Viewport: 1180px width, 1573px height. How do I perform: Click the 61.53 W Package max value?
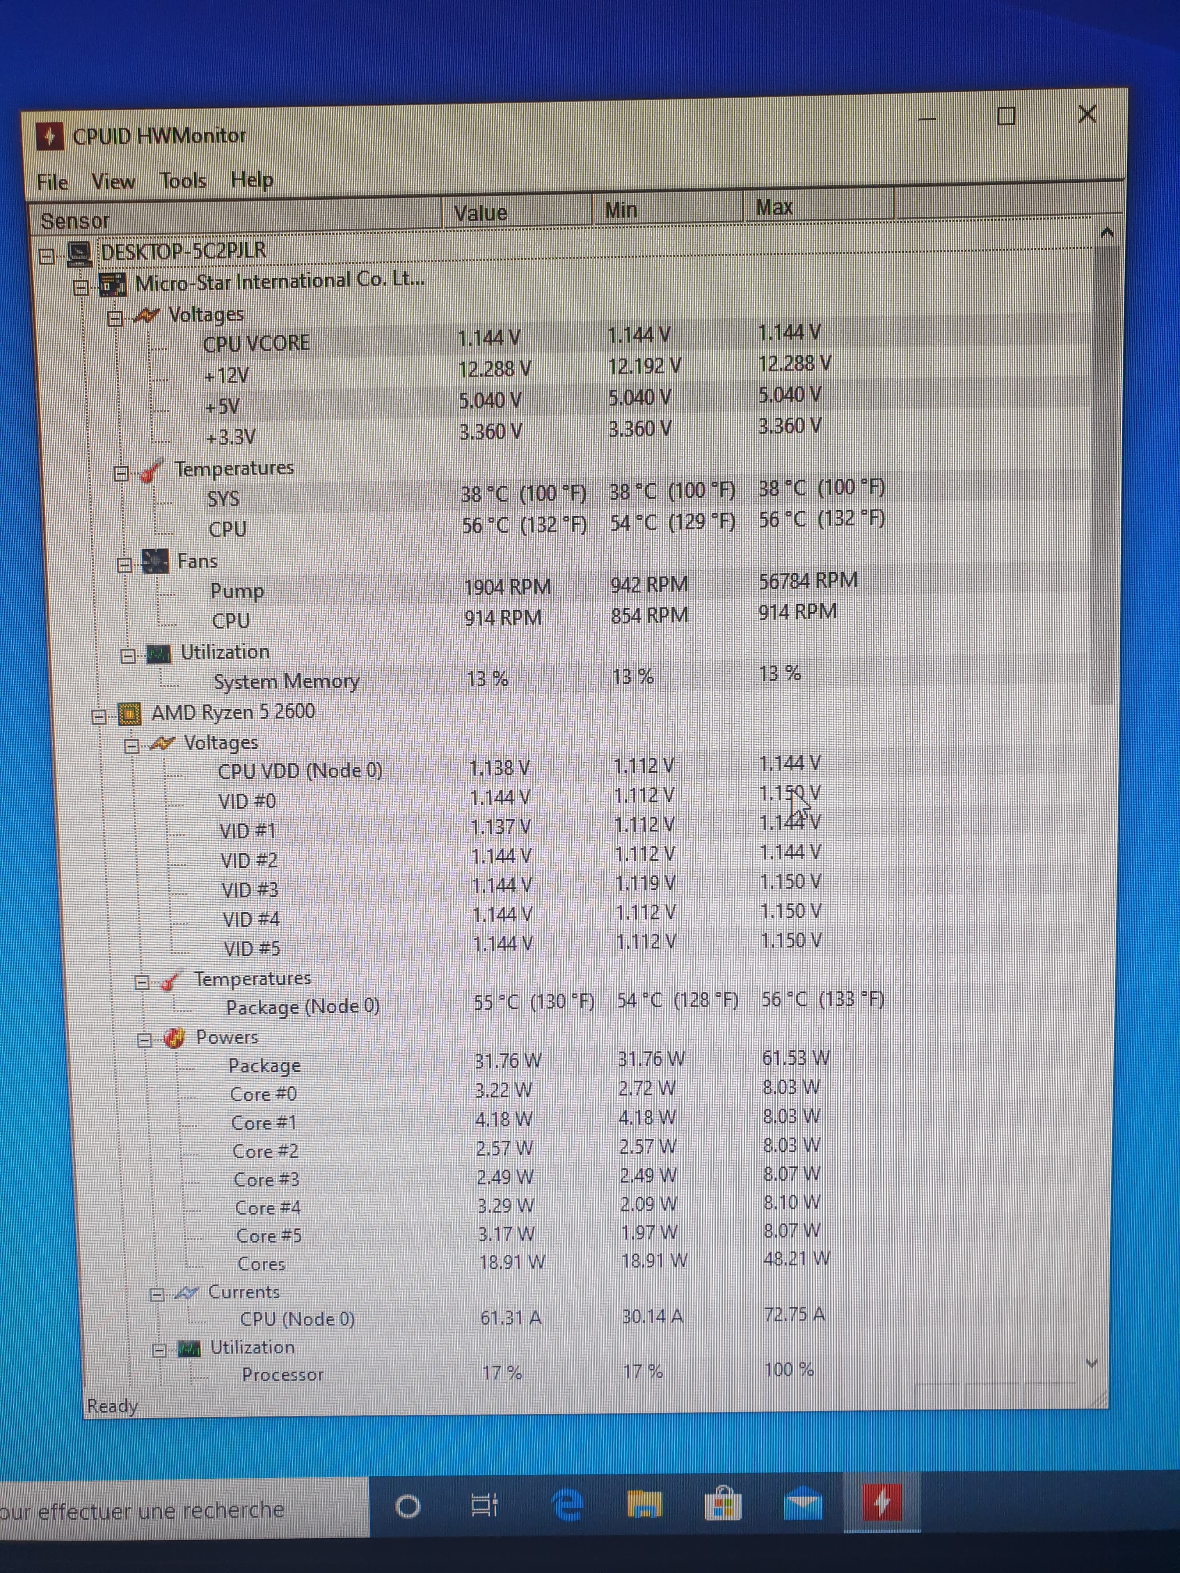(x=795, y=1058)
